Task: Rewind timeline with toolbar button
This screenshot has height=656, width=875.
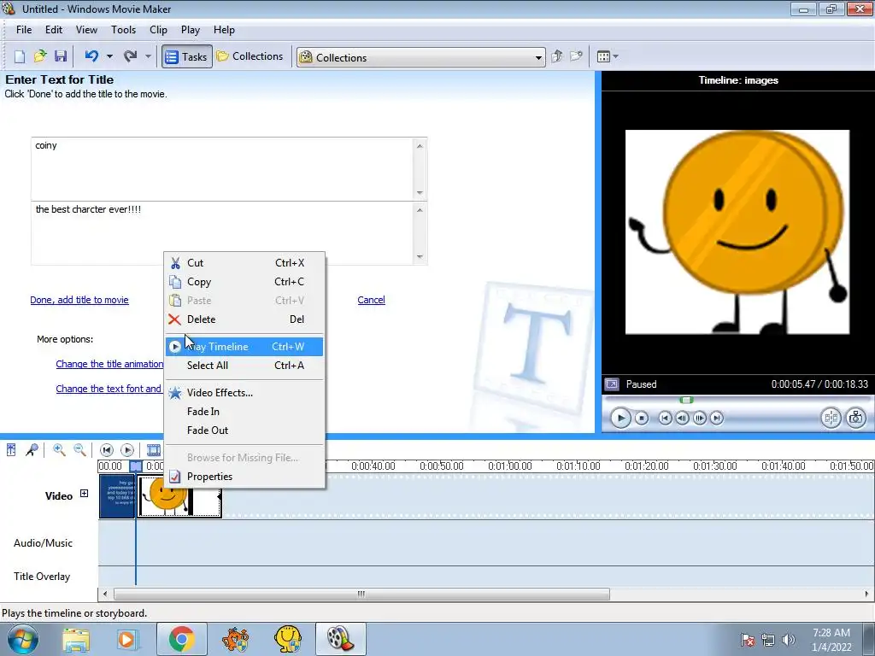Action: [107, 449]
